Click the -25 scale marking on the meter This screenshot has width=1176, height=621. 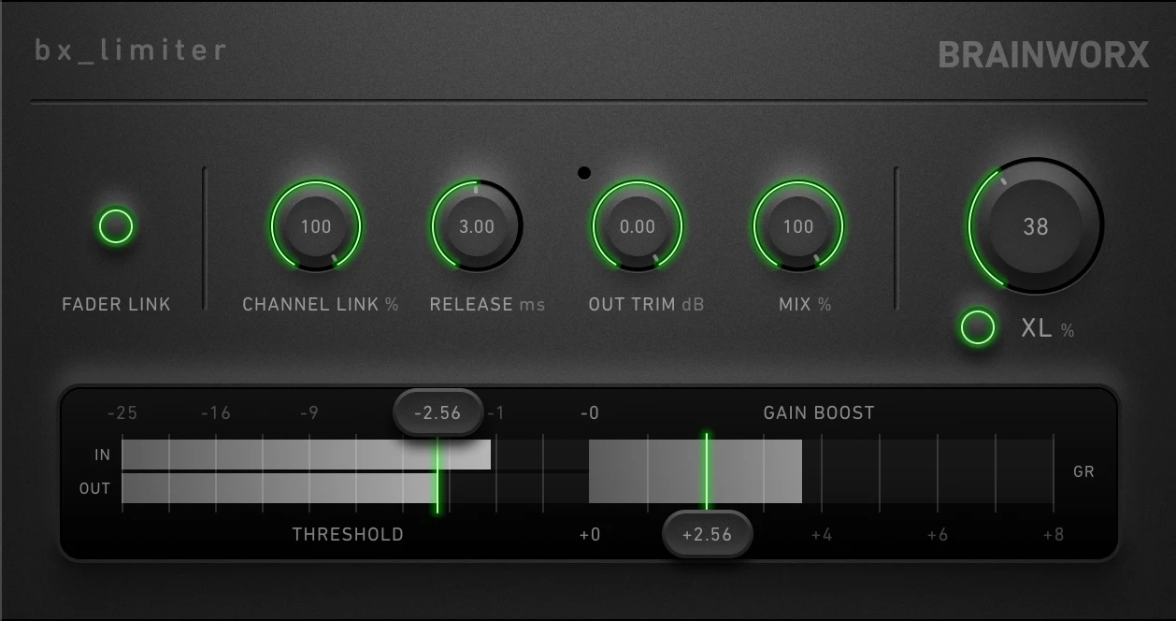pos(124,412)
